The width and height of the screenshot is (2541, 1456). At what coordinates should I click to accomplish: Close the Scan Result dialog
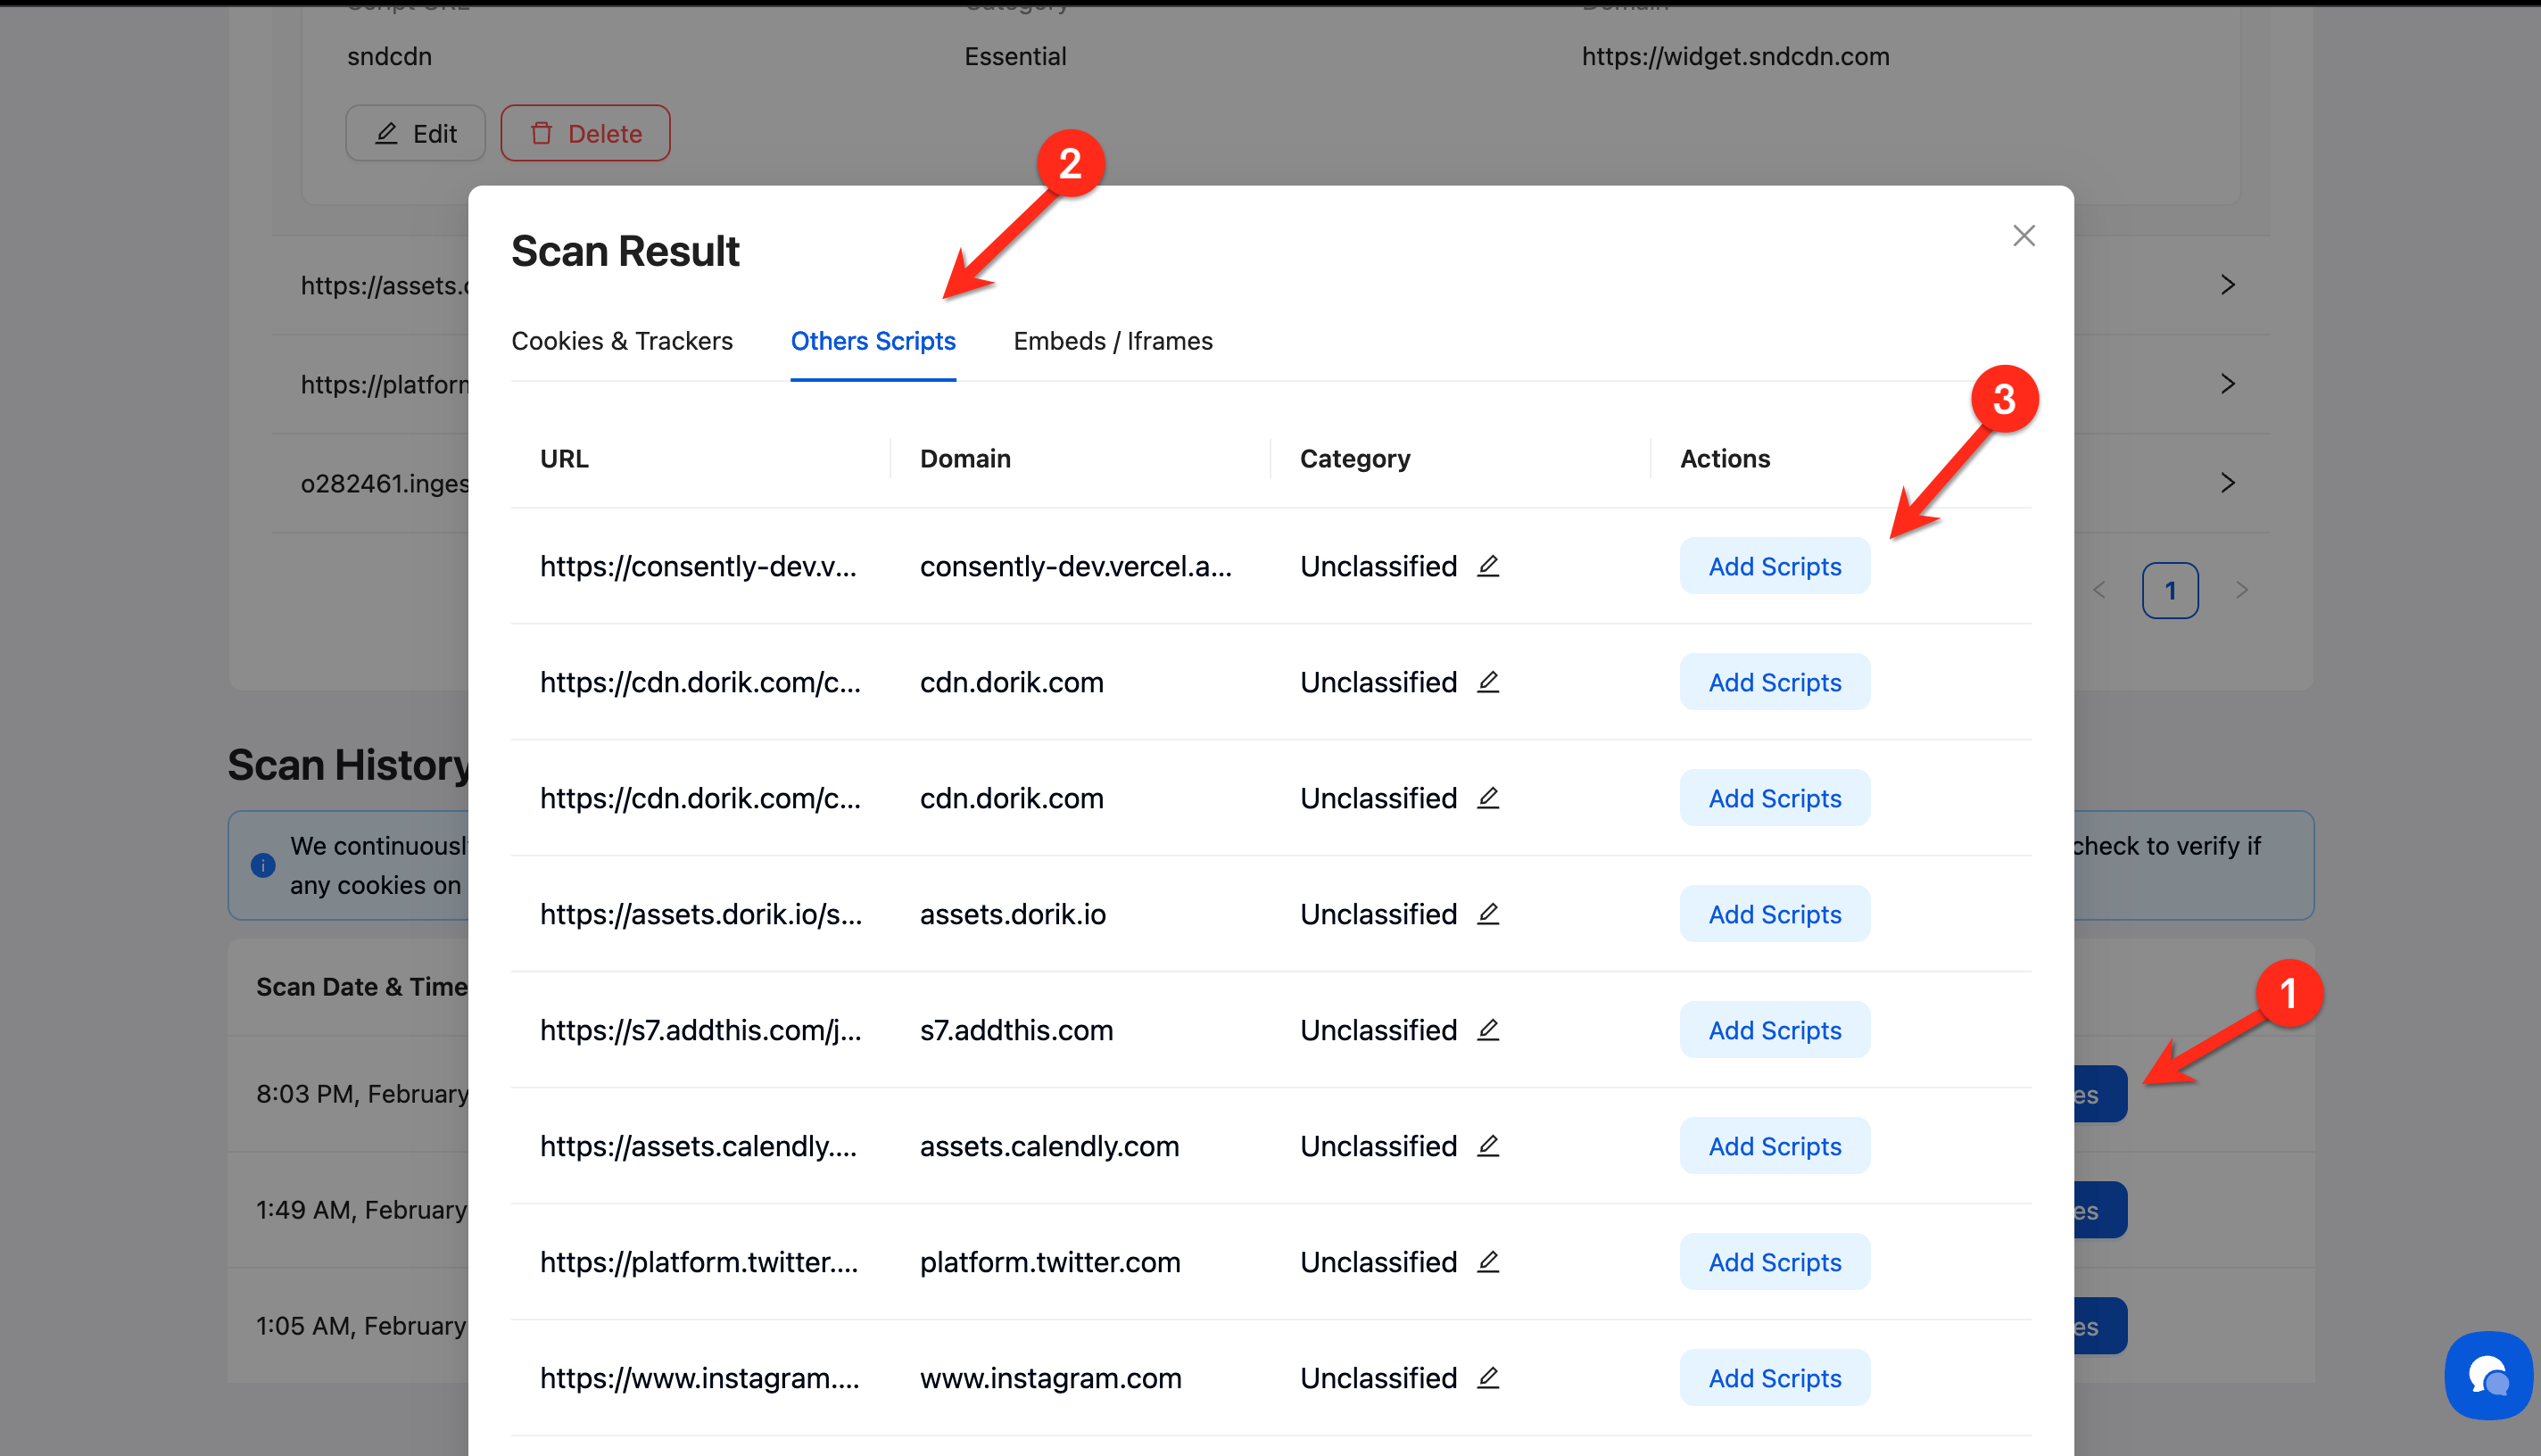point(2023,236)
